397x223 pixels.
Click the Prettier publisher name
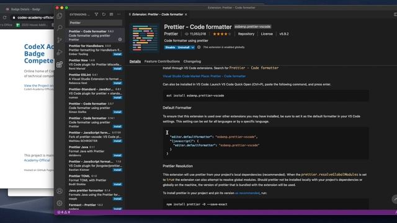click(171, 34)
